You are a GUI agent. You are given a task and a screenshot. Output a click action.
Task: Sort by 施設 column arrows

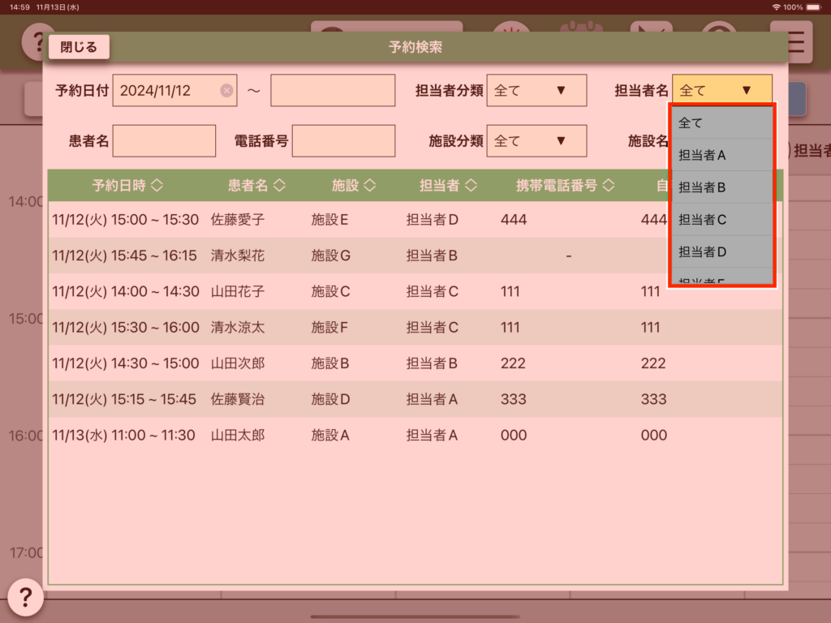click(x=369, y=186)
